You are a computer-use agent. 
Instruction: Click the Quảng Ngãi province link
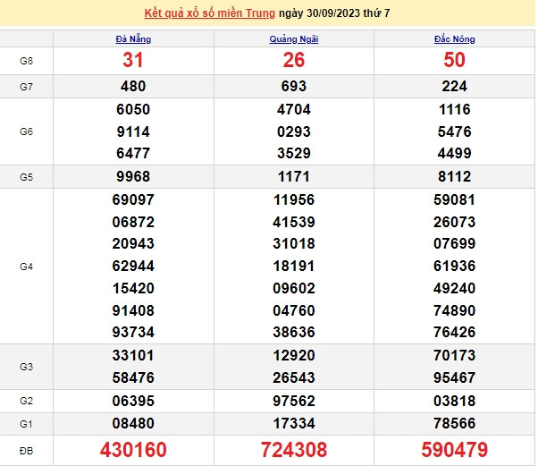point(293,39)
